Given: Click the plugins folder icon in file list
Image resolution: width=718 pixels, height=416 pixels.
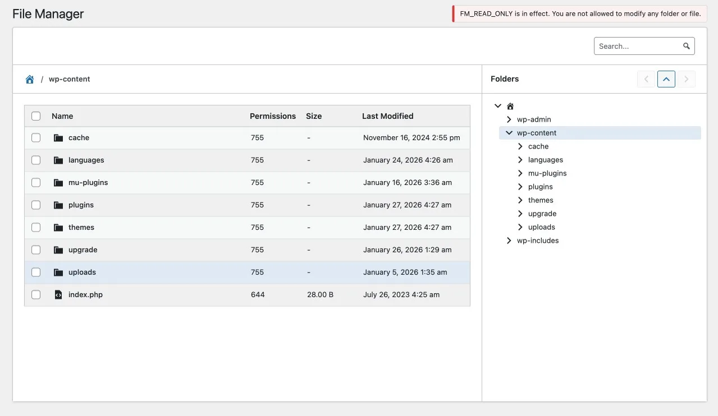Looking at the screenshot, I should coord(58,205).
